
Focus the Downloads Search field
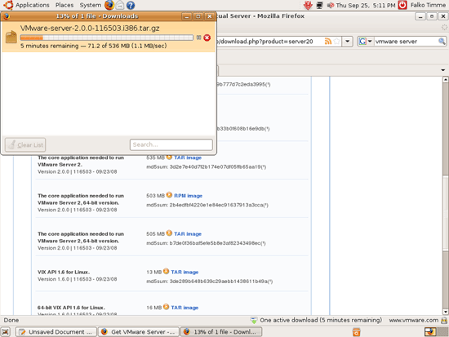pos(171,144)
